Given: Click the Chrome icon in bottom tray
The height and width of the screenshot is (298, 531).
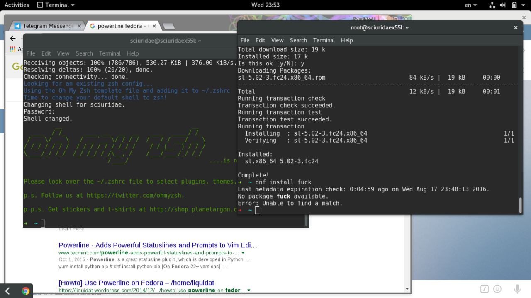Looking at the screenshot, I should [x=25, y=291].
